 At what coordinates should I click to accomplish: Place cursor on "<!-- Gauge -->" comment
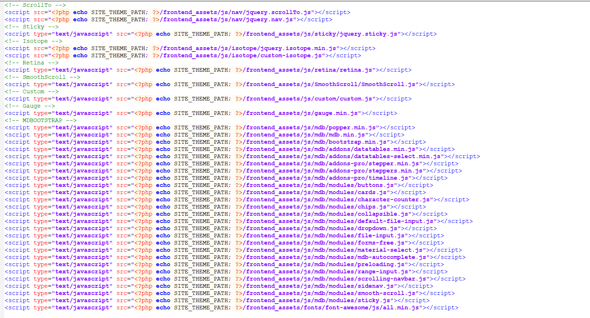(x=30, y=106)
